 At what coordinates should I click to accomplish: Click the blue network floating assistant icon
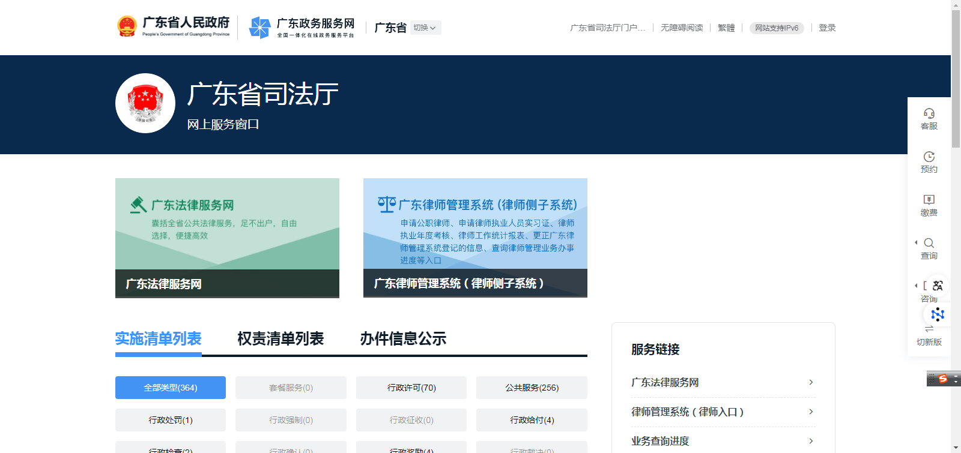pyautogui.click(x=937, y=314)
